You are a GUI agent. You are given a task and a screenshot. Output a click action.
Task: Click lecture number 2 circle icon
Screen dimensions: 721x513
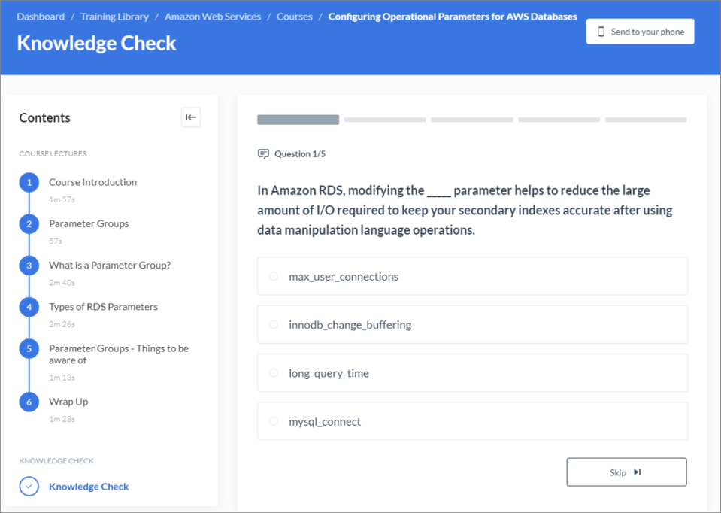pyautogui.click(x=29, y=224)
